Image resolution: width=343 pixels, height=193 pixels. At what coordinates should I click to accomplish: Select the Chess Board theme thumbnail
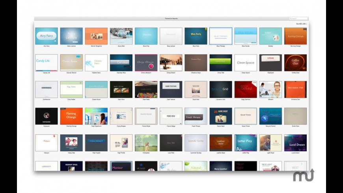coord(171,63)
